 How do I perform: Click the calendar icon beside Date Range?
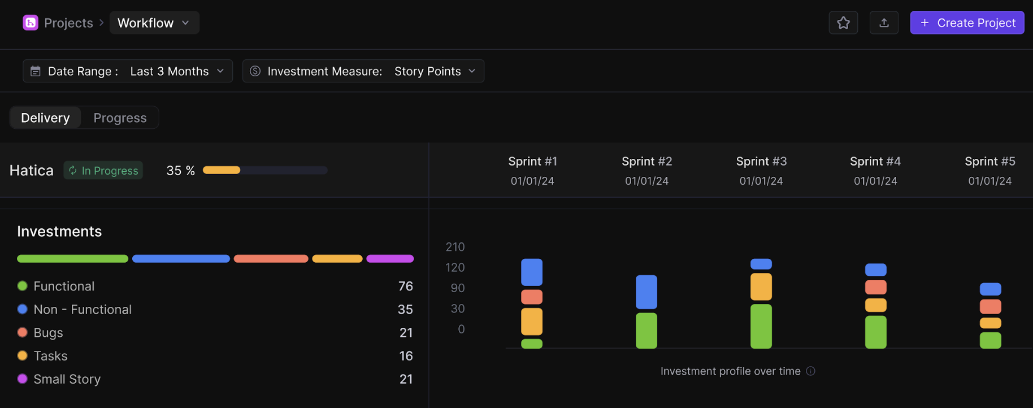pyautogui.click(x=36, y=71)
